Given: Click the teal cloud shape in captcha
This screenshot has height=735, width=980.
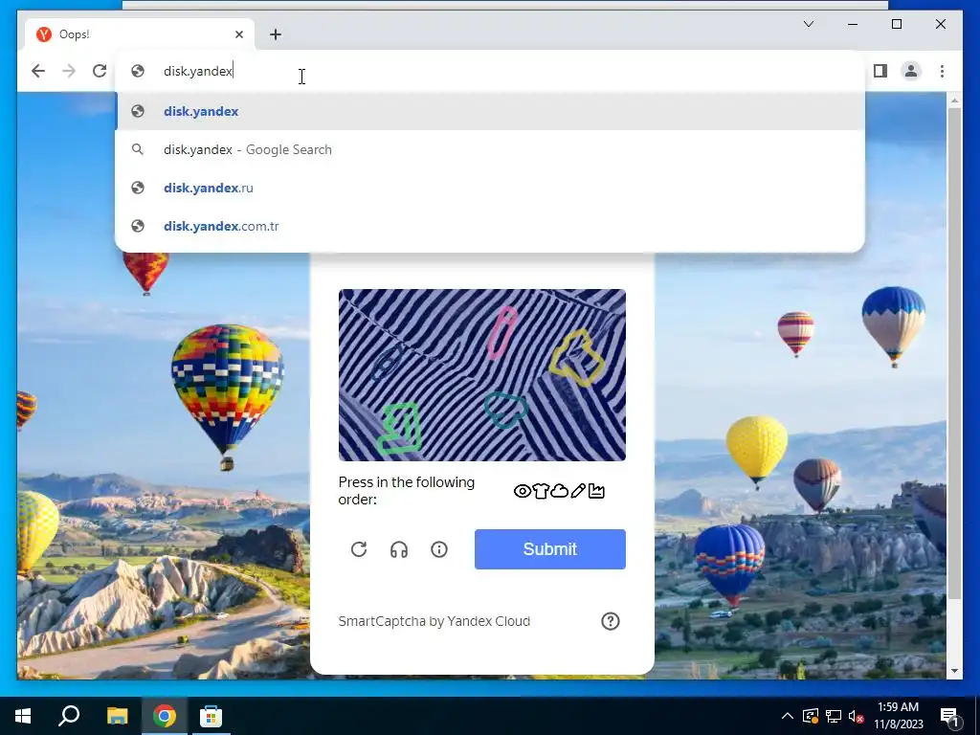Looking at the screenshot, I should (505, 410).
